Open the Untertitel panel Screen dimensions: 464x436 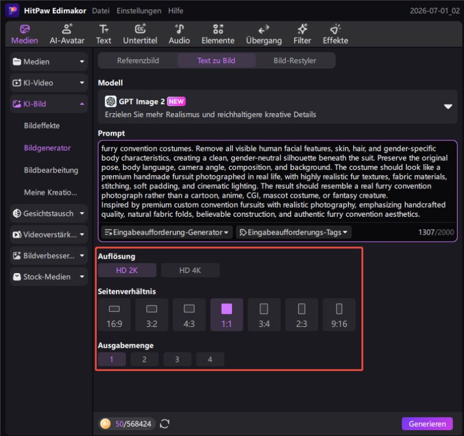click(140, 34)
